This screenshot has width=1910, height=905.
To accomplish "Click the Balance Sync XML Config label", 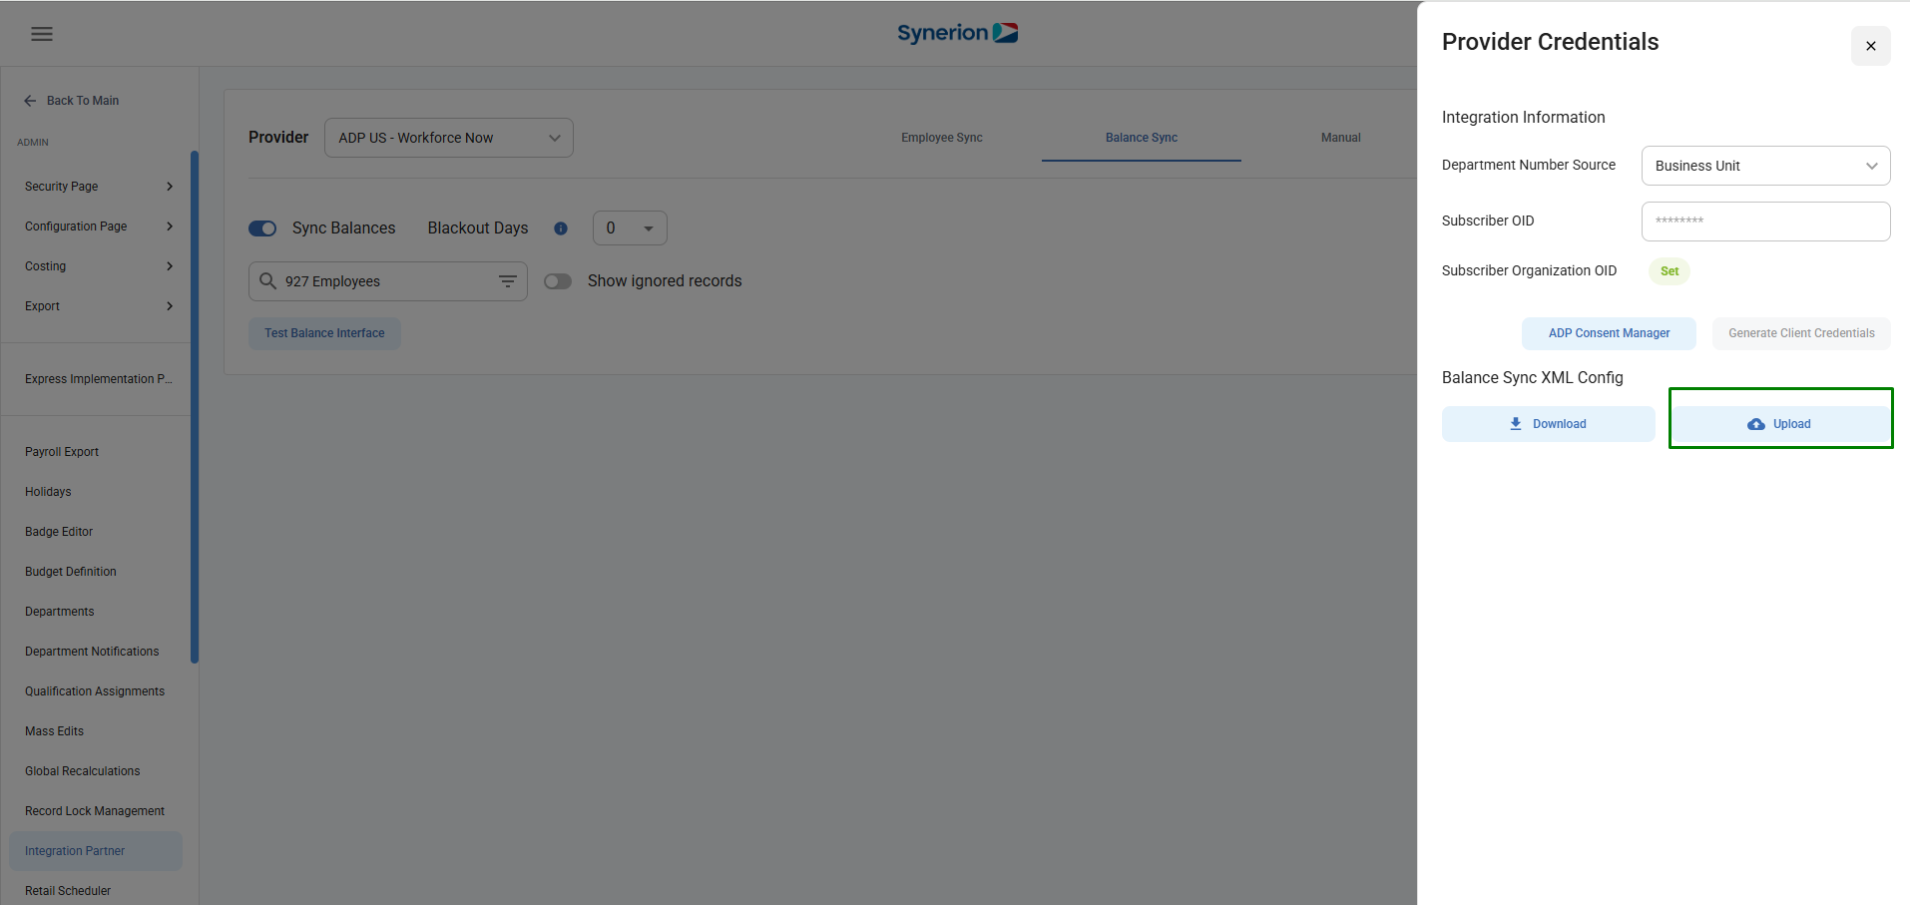I will click(1532, 377).
